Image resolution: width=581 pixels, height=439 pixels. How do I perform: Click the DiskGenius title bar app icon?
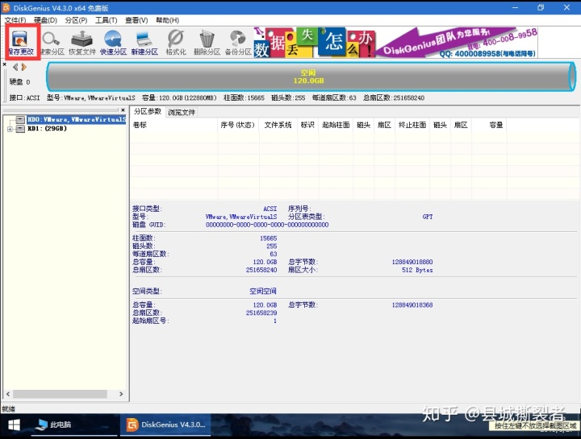6,8
